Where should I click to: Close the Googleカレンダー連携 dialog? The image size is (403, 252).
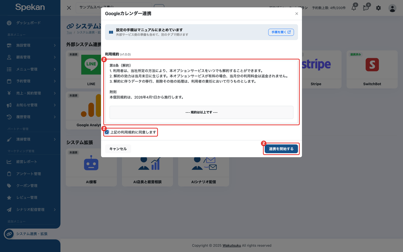click(297, 14)
